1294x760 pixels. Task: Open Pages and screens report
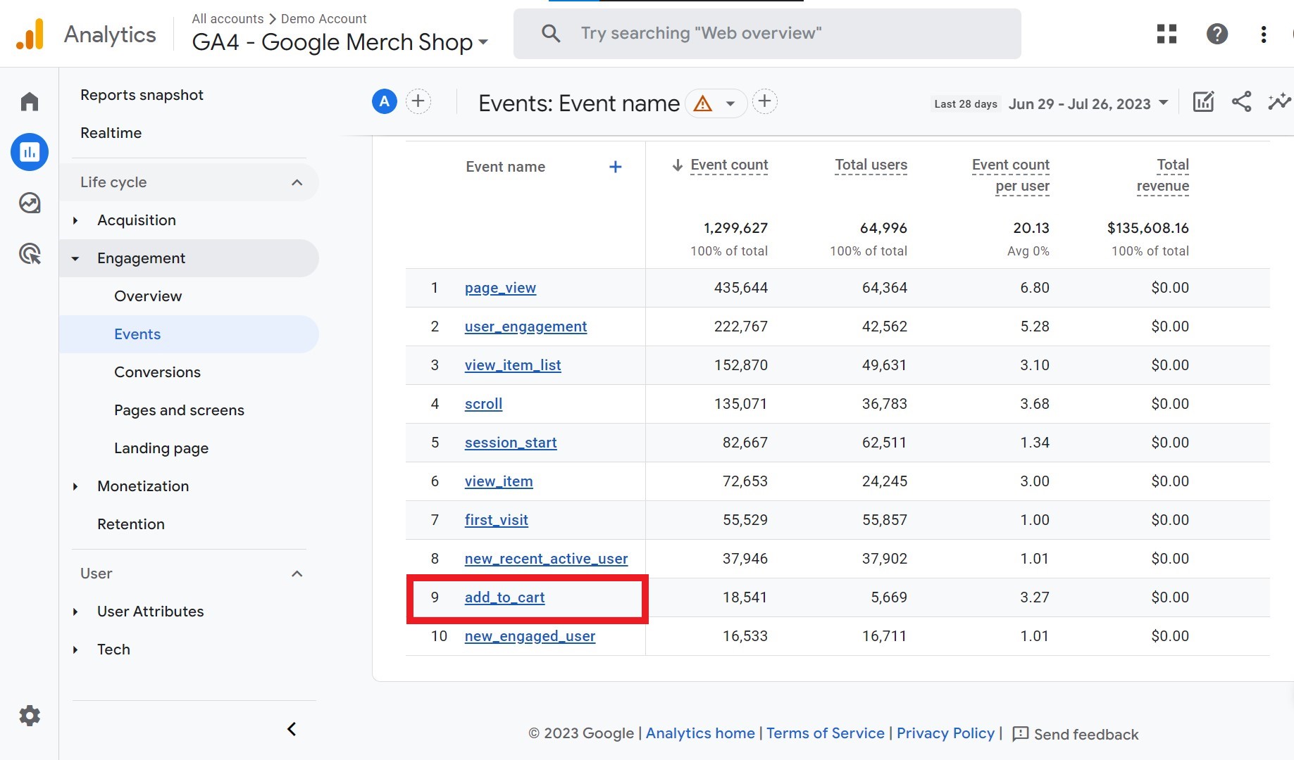pos(179,410)
